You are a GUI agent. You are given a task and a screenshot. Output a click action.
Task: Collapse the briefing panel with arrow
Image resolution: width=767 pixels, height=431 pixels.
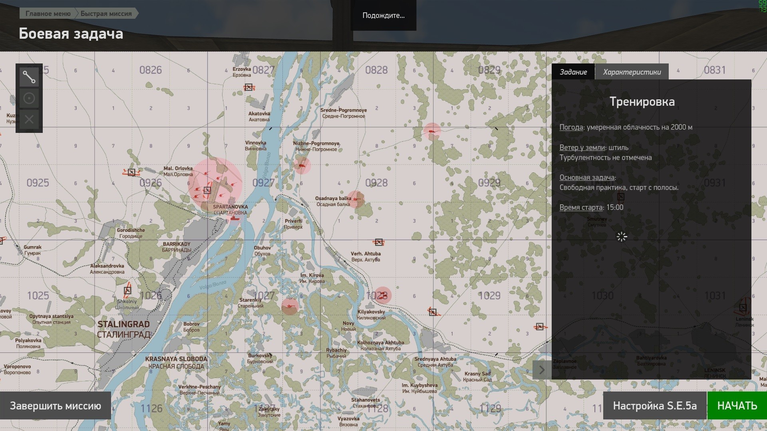(x=542, y=370)
